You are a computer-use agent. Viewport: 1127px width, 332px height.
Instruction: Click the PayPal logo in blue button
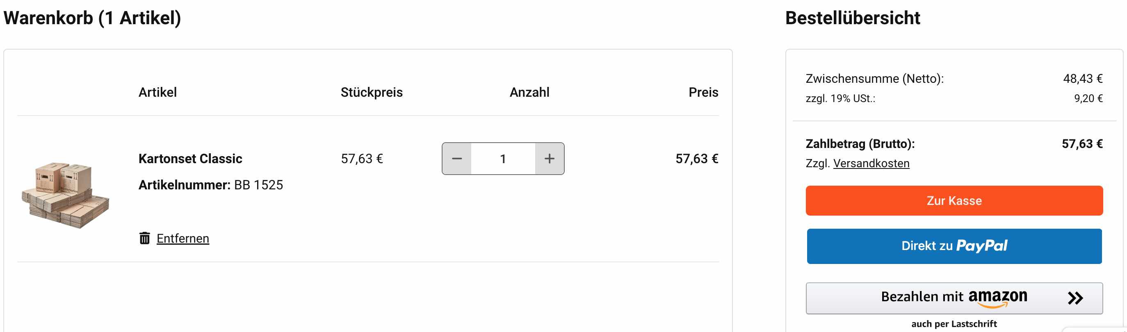[x=981, y=246]
